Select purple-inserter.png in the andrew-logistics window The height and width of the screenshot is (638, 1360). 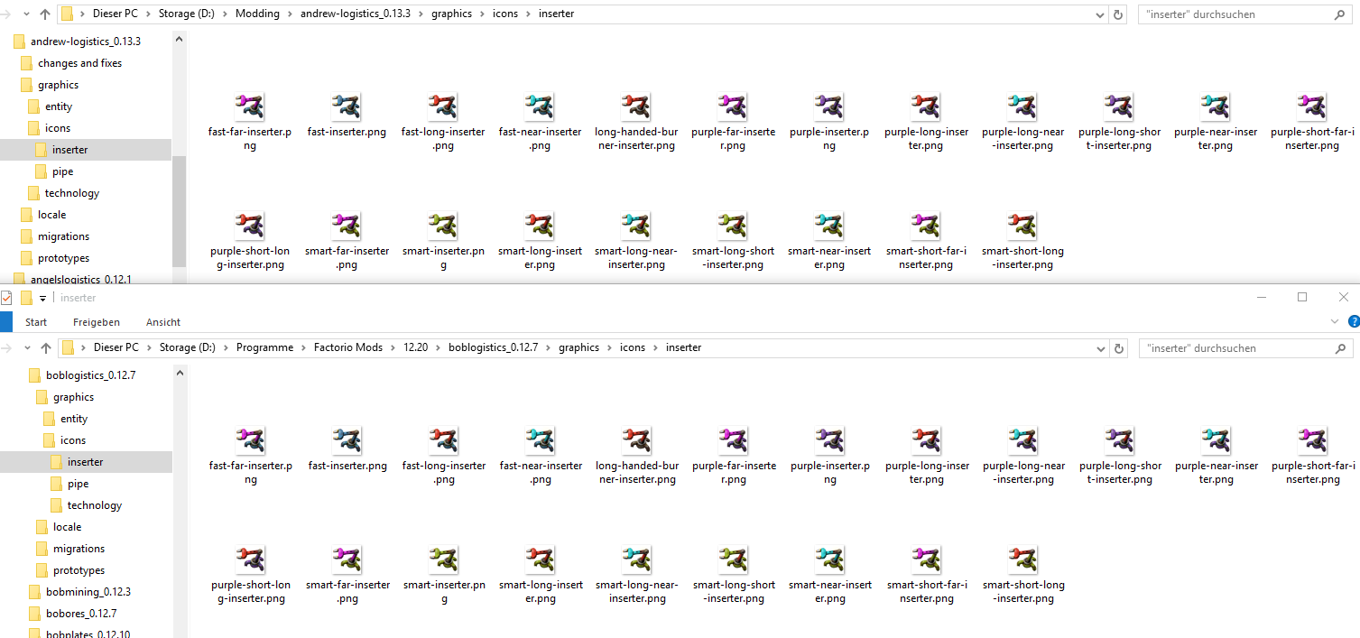coord(829,122)
